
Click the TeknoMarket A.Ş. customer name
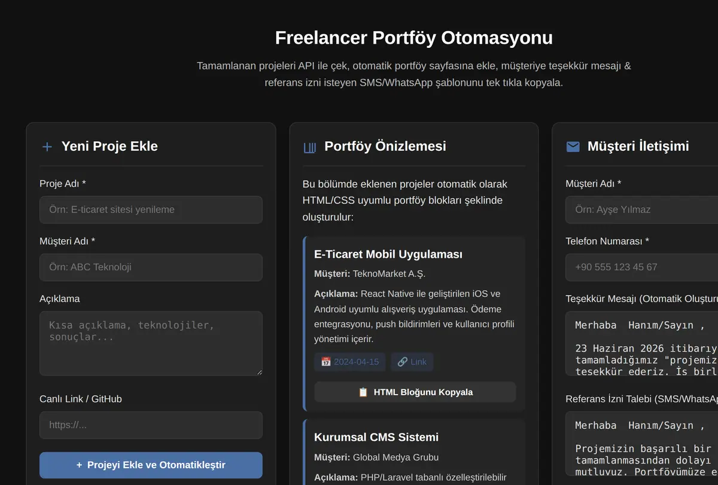tap(389, 274)
